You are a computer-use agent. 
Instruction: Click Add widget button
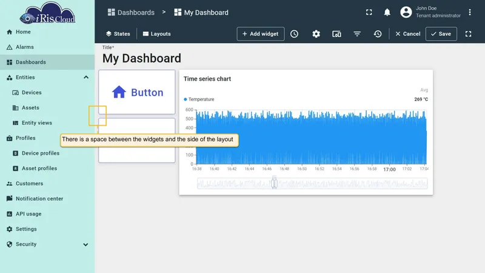(x=261, y=34)
